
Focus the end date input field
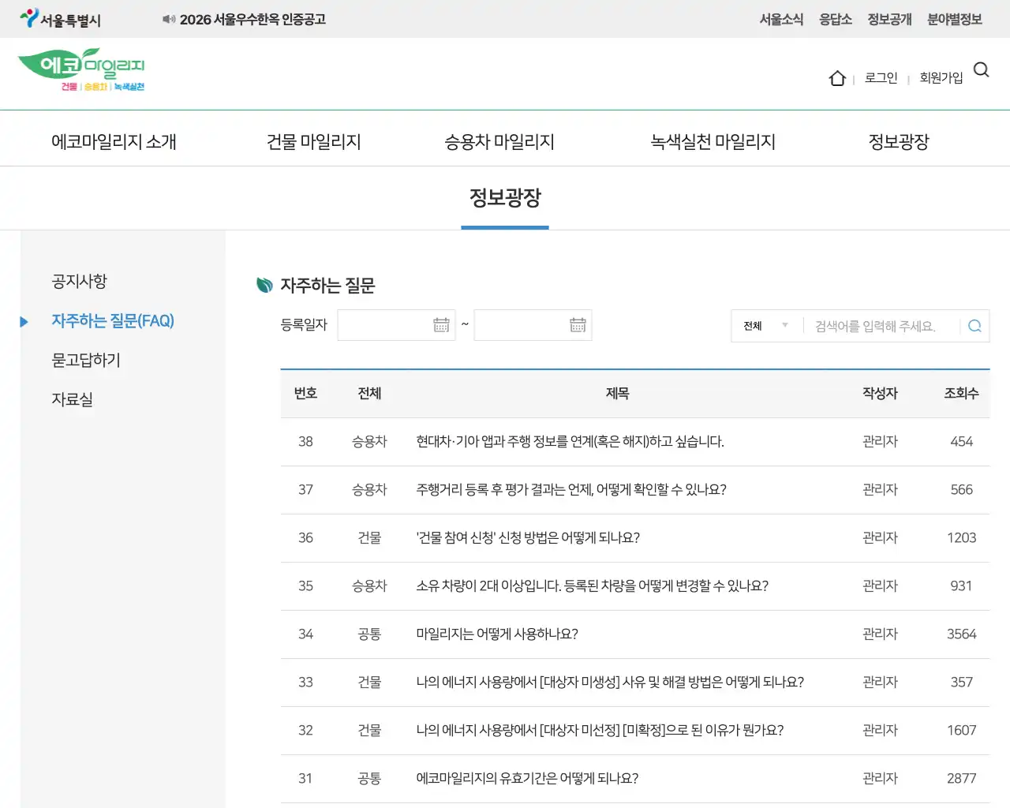click(x=533, y=325)
